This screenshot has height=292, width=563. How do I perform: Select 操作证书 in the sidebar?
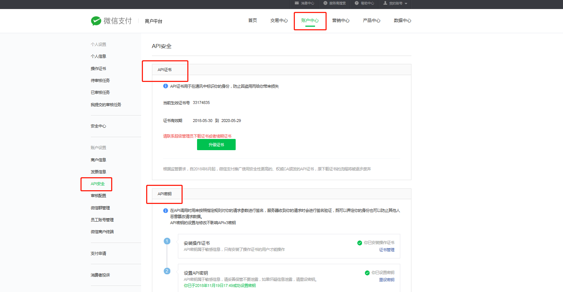pyautogui.click(x=99, y=69)
